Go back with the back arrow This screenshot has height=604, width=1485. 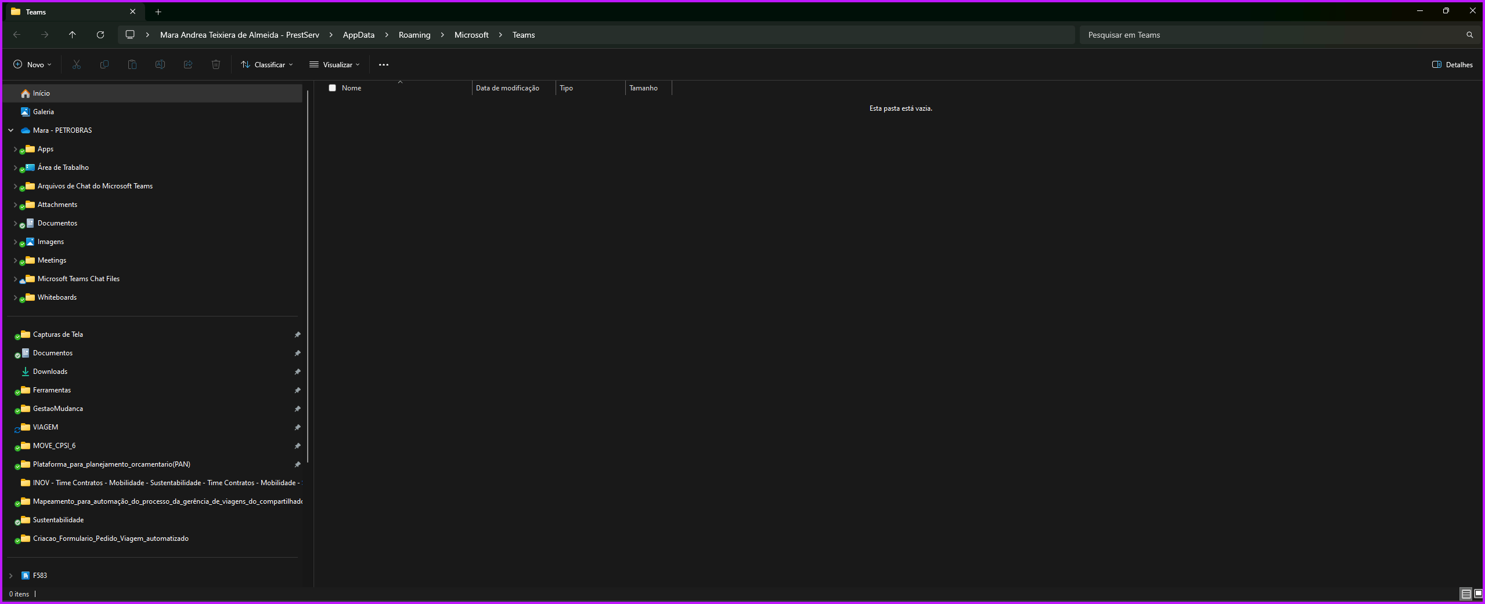[17, 35]
